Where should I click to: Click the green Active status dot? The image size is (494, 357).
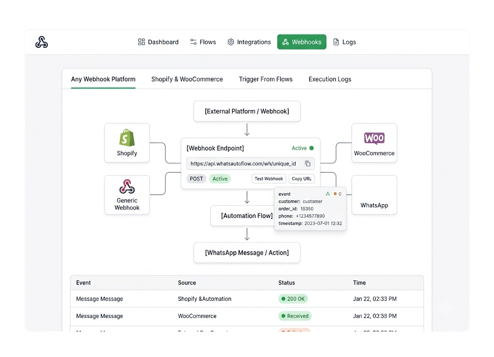[312, 148]
